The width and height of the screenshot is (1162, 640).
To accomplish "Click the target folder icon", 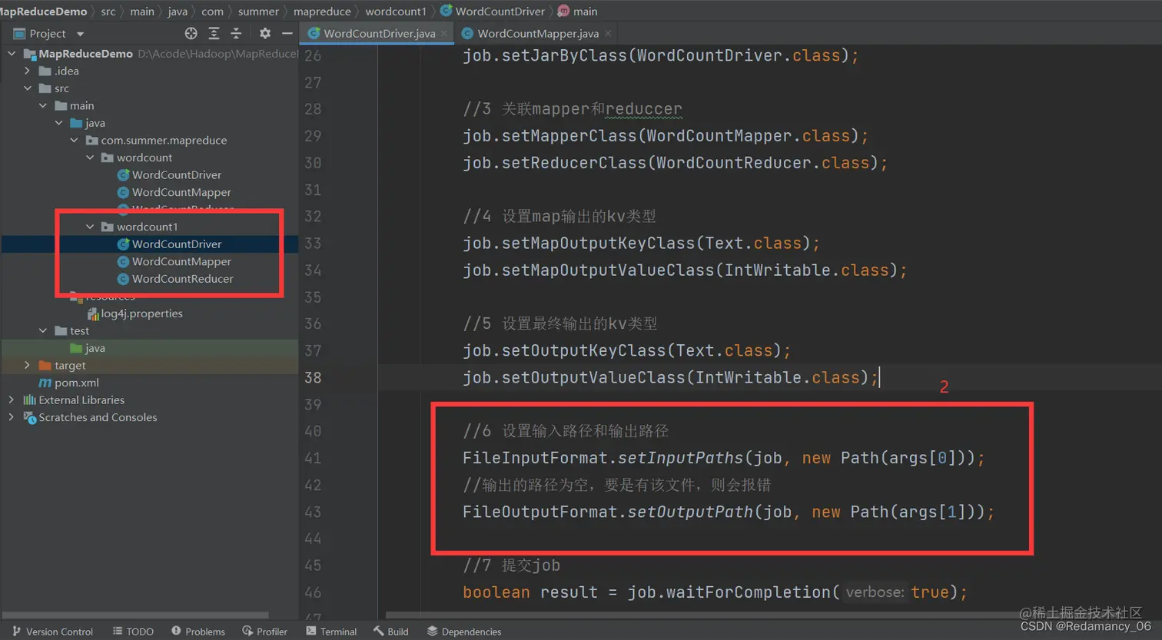I will click(x=45, y=365).
